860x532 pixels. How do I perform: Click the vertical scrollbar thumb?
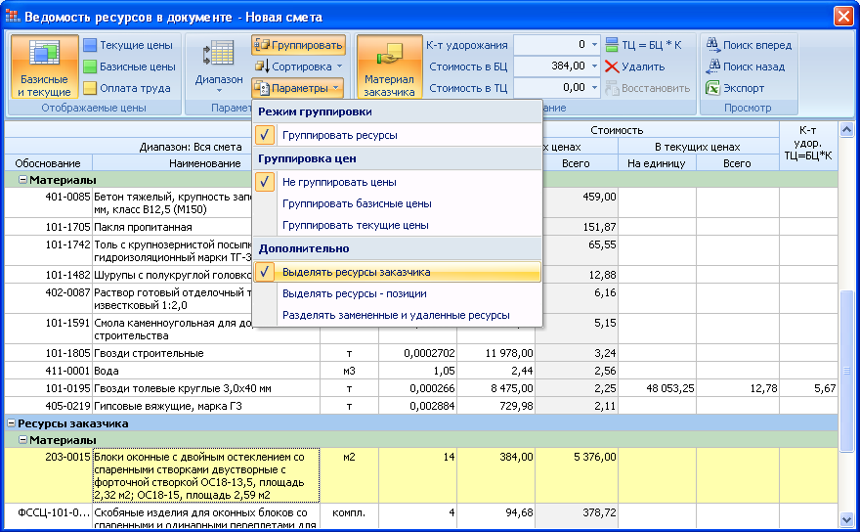coord(846,371)
